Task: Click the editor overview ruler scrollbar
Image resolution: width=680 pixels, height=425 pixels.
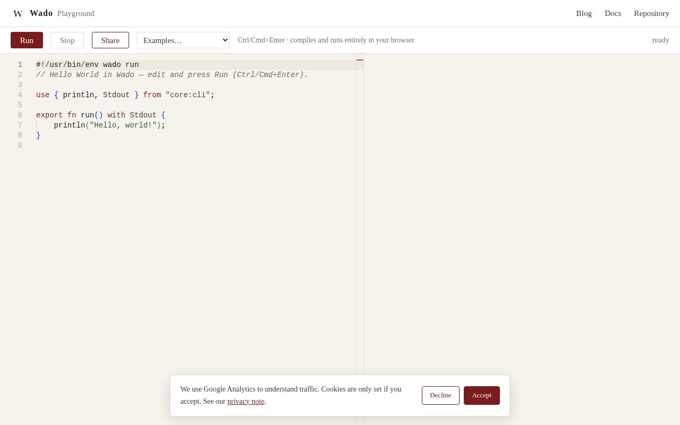Action: click(x=360, y=239)
